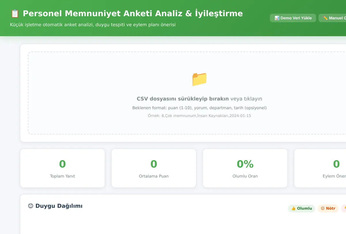The height and width of the screenshot is (234, 346).
Task: Click the 0% Olumlu Oran value
Action: click(x=245, y=164)
